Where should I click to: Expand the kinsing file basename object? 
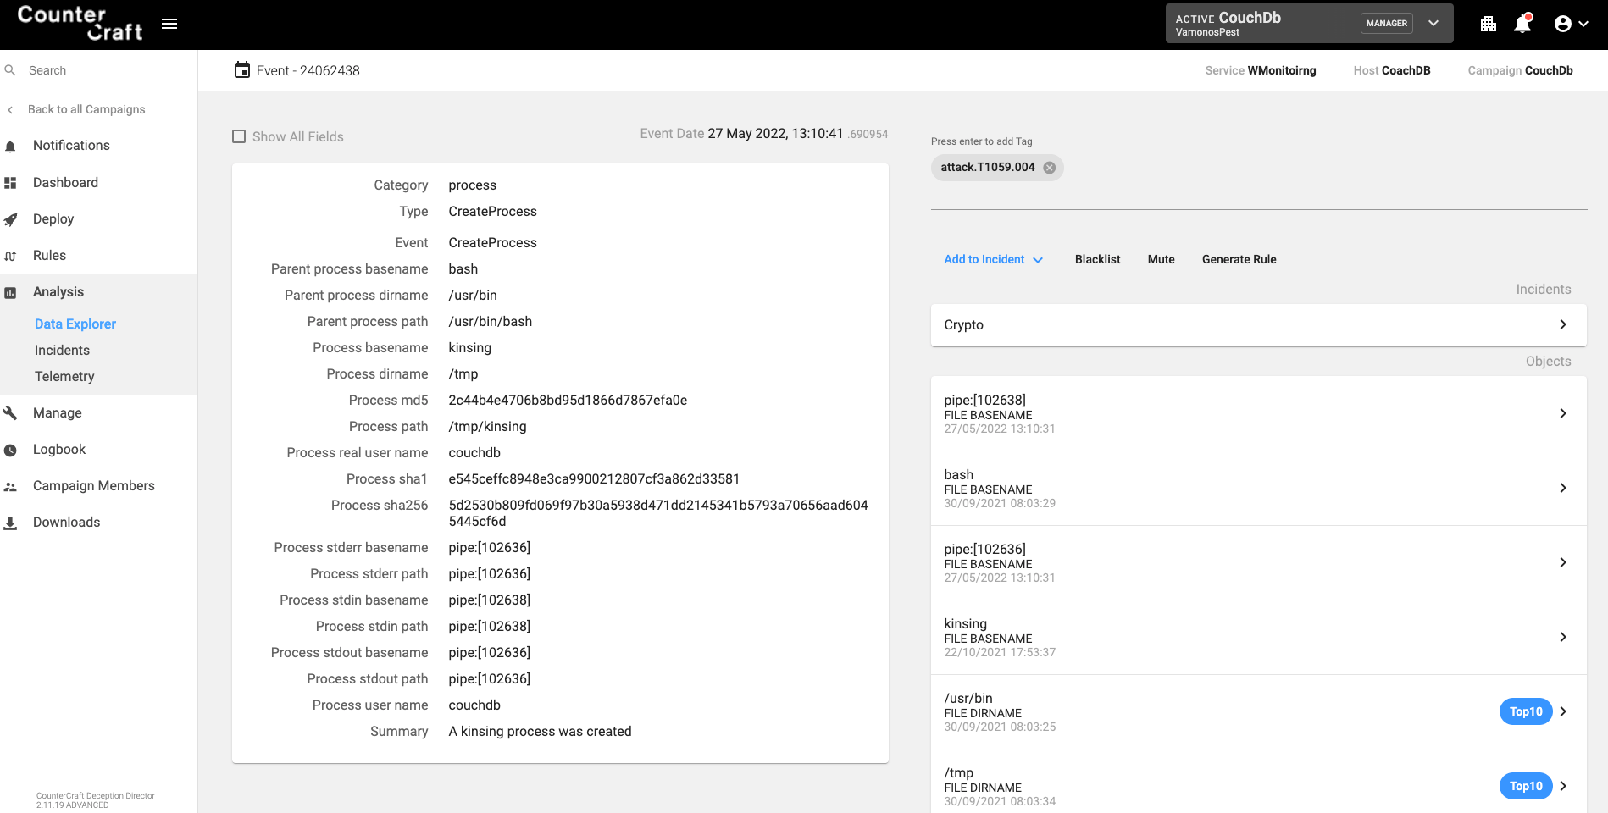pyautogui.click(x=1259, y=637)
